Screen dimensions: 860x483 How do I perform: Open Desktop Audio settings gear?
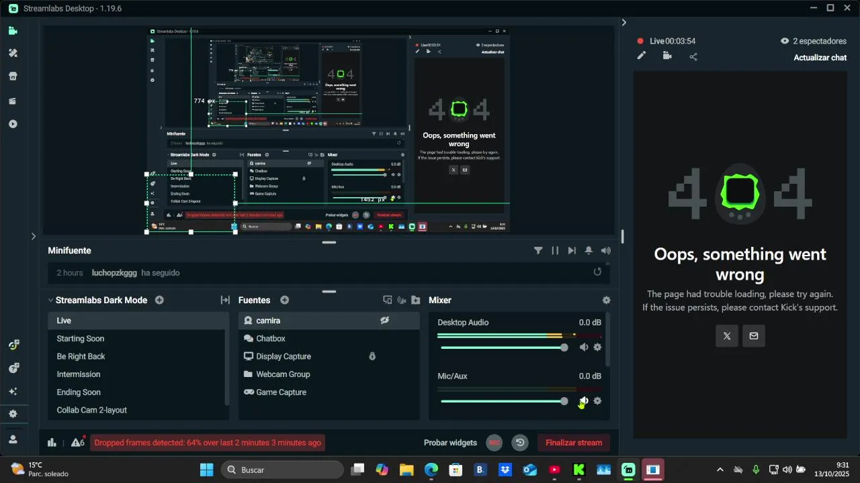597,347
